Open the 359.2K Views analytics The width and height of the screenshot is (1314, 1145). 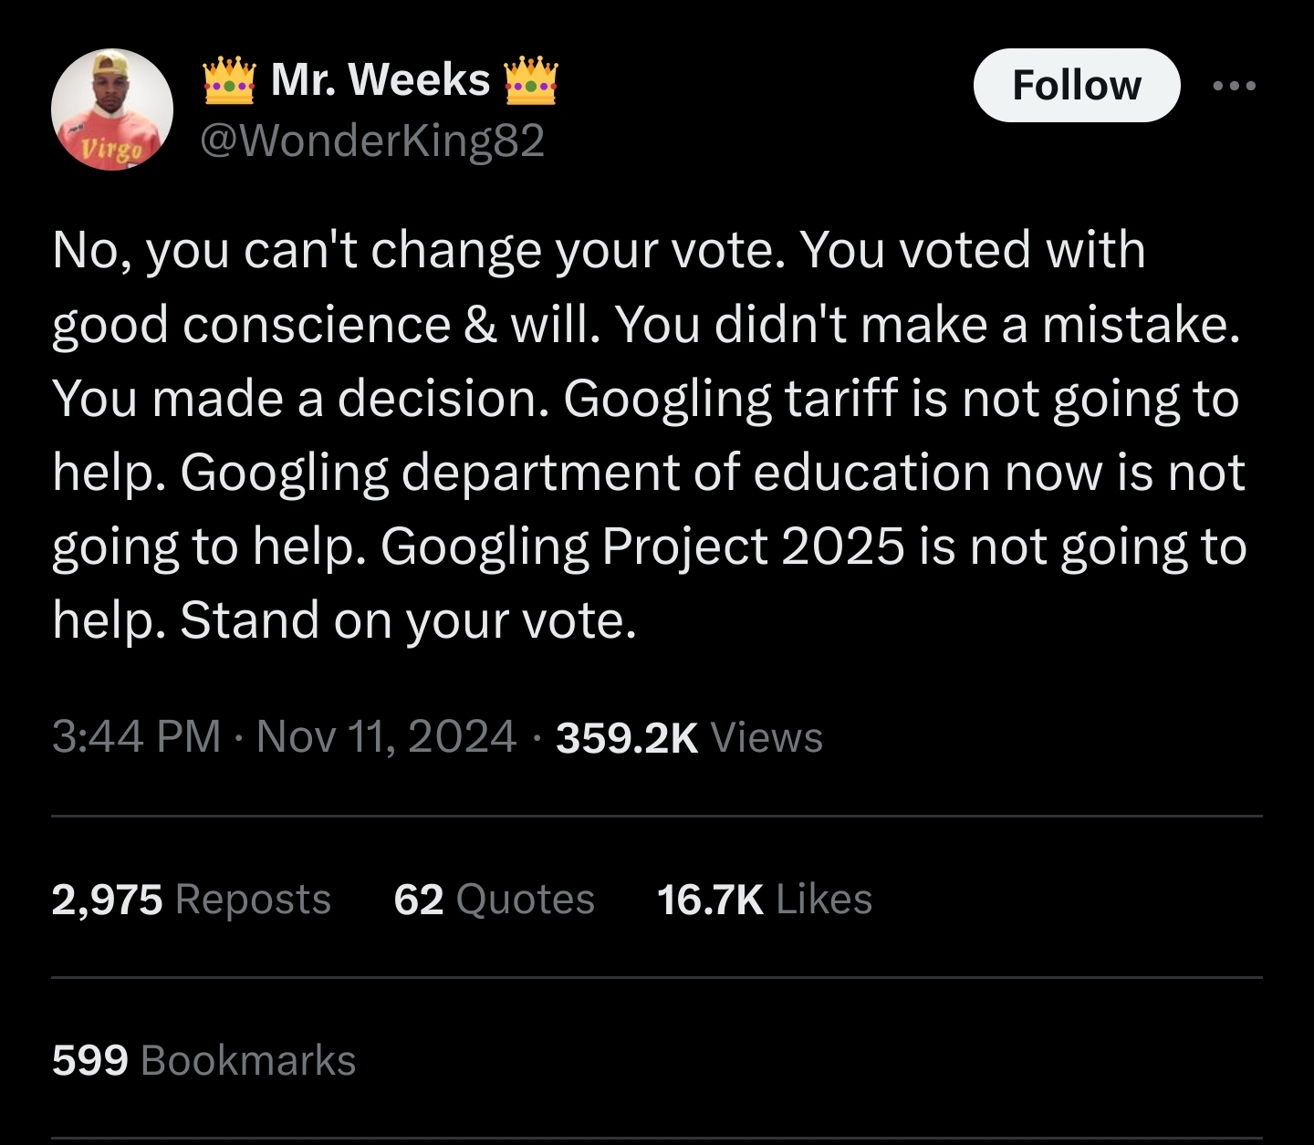click(x=689, y=737)
